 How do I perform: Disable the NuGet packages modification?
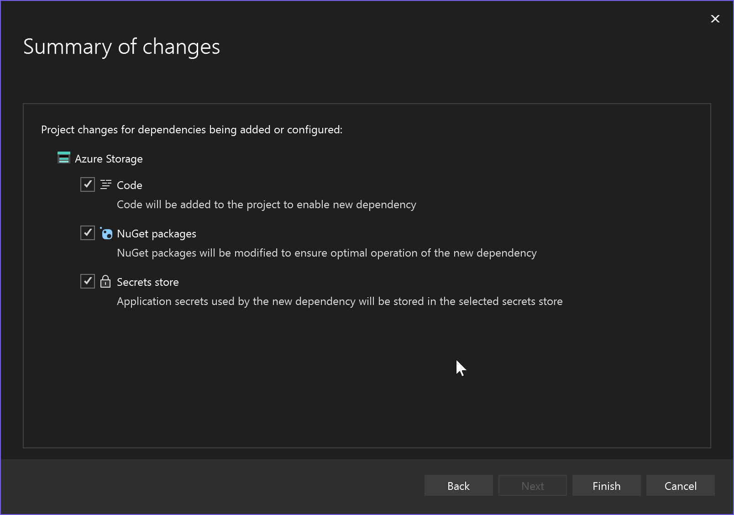click(87, 233)
